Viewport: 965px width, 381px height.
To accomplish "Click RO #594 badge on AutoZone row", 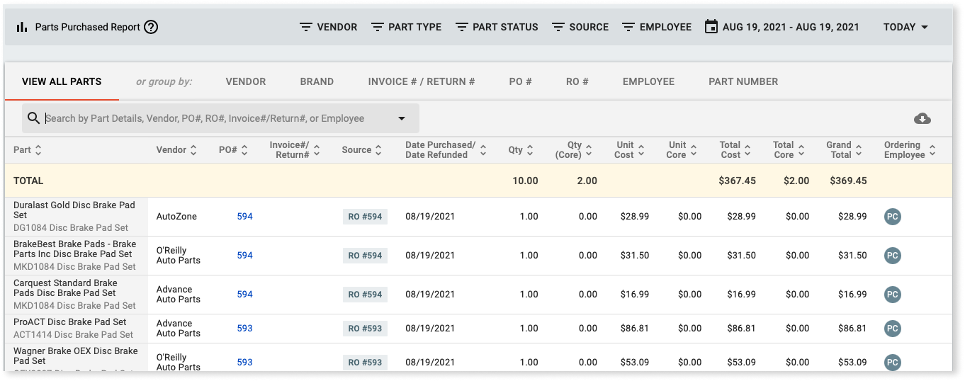I will point(365,217).
